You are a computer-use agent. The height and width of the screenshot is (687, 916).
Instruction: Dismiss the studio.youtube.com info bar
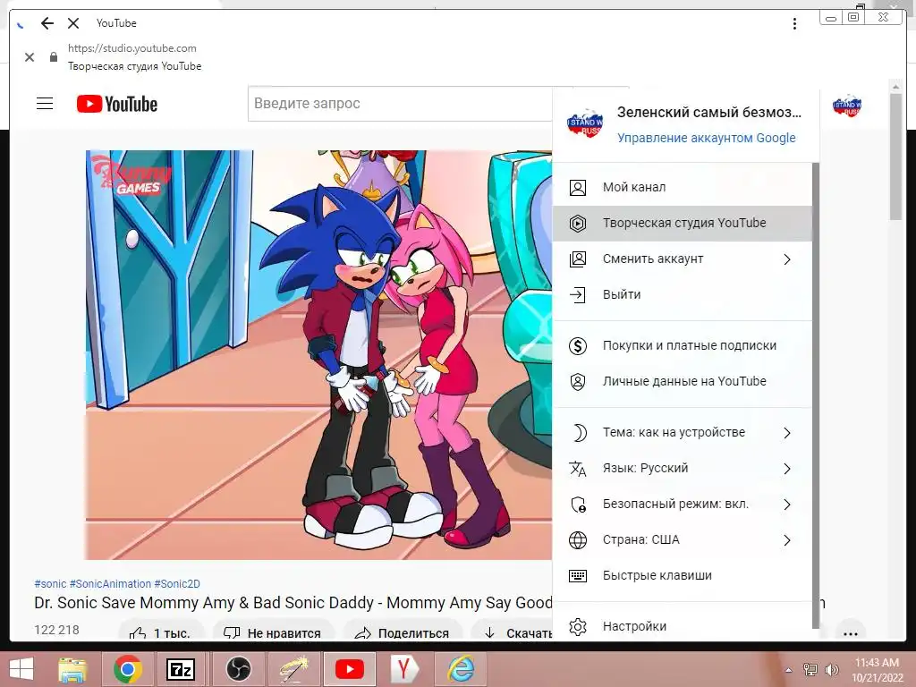[x=30, y=57]
